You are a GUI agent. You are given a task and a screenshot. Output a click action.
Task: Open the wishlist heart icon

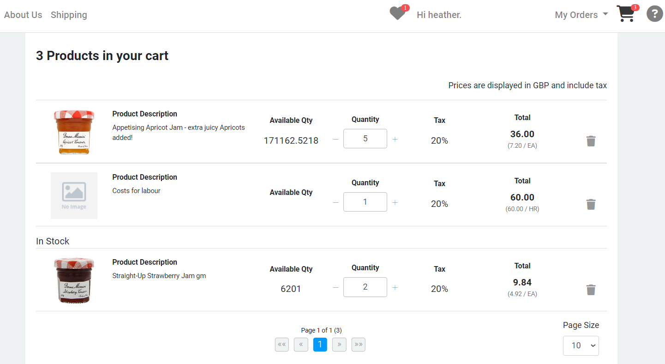point(397,13)
